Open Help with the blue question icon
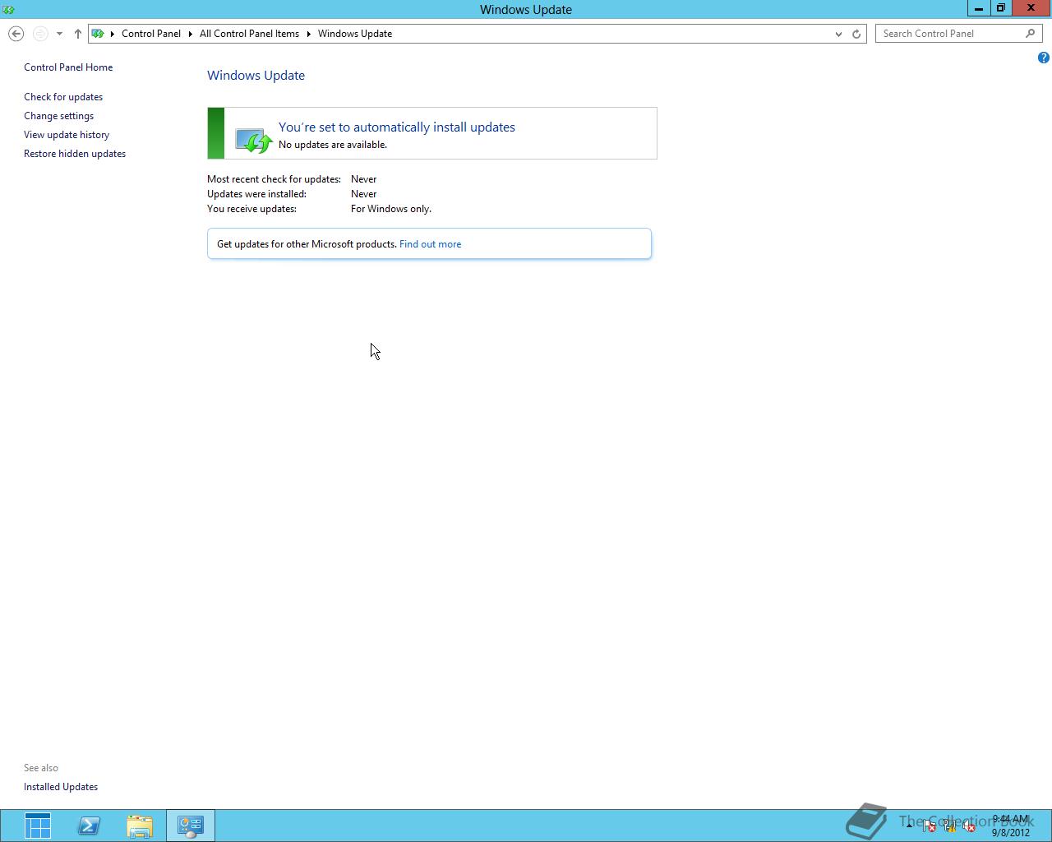Viewport: 1052px width, 842px height. [1043, 58]
